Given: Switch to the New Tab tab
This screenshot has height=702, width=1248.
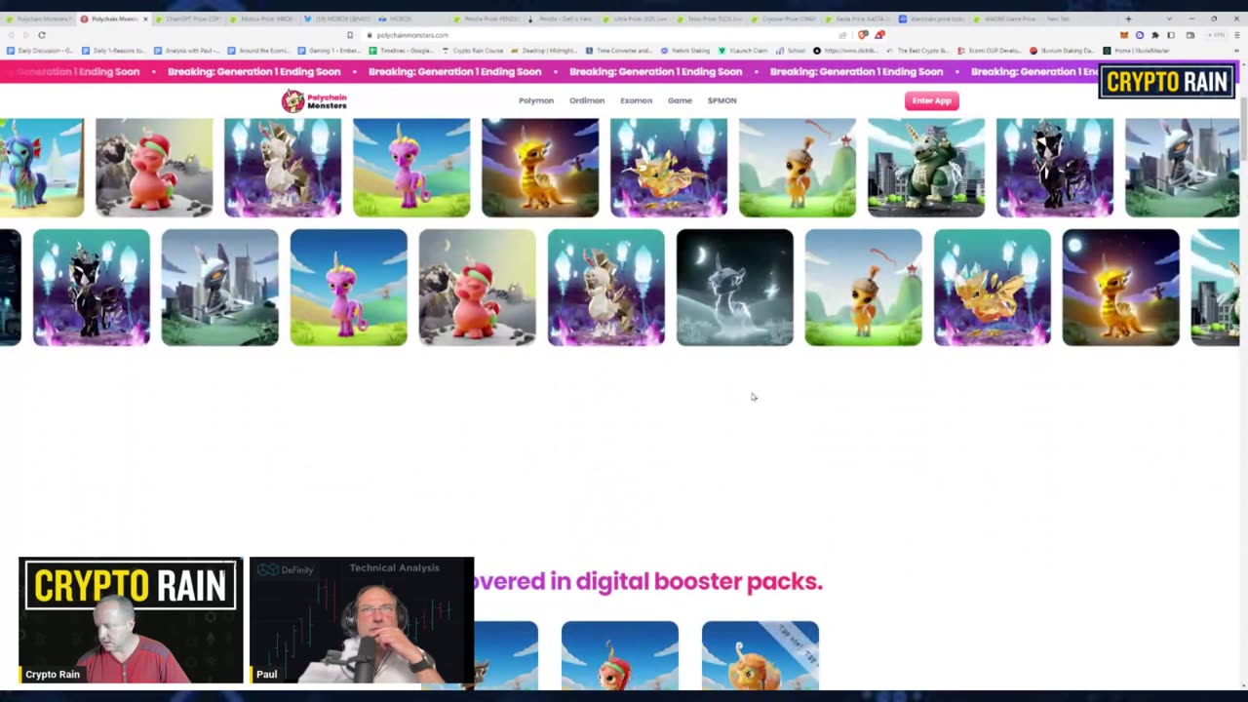Looking at the screenshot, I should 1057,19.
